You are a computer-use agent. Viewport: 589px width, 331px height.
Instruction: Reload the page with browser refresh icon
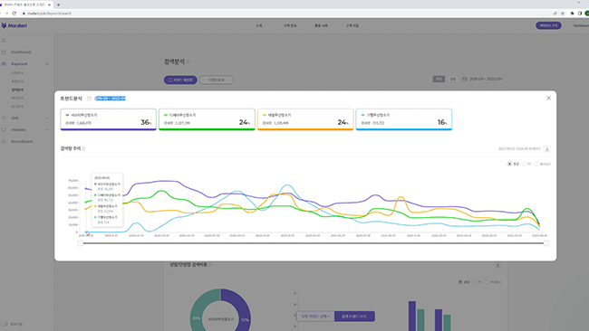[14, 14]
